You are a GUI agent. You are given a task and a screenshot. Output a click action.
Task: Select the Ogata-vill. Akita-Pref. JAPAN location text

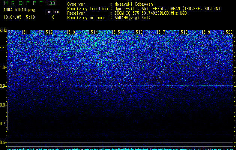(167, 9)
